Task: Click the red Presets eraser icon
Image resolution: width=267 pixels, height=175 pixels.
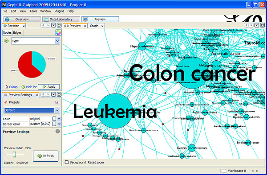Action: [6, 102]
